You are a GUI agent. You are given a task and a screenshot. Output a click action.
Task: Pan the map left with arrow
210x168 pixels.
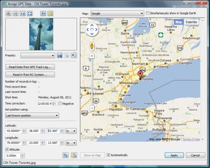(x=87, y=29)
